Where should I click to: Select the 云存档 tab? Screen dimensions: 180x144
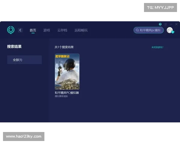coord(62,30)
